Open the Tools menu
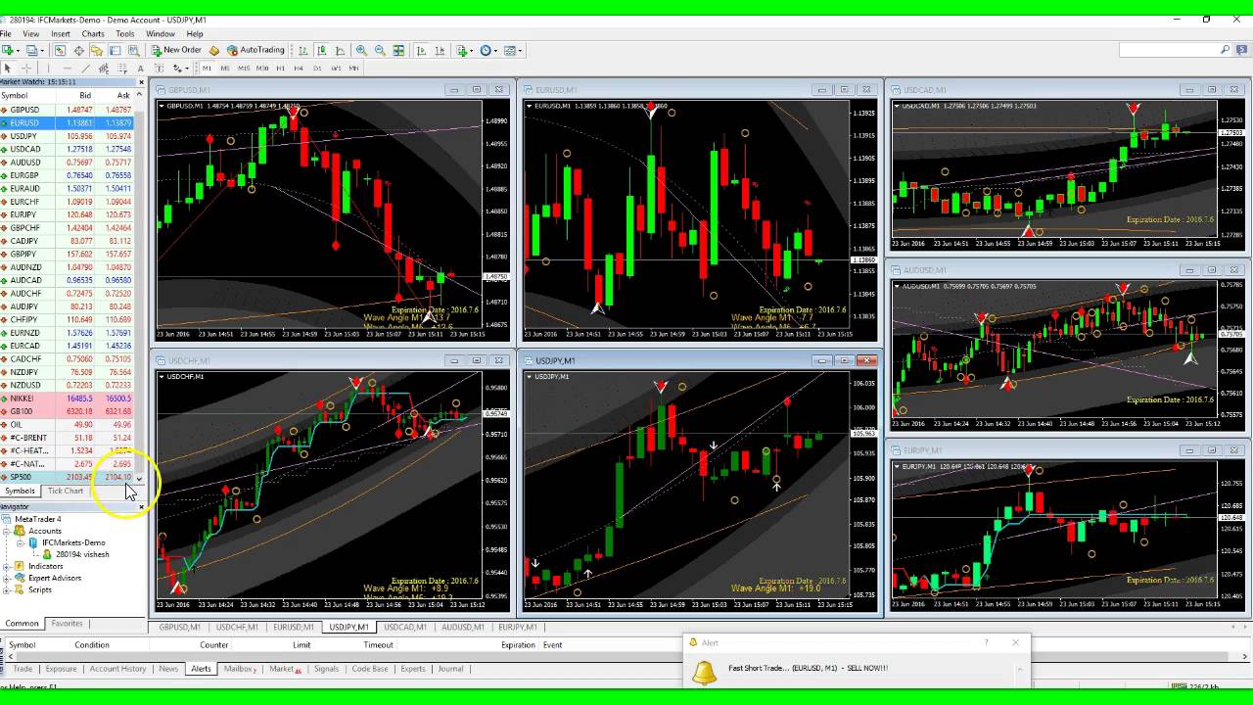The height and width of the screenshot is (705, 1253). [125, 34]
